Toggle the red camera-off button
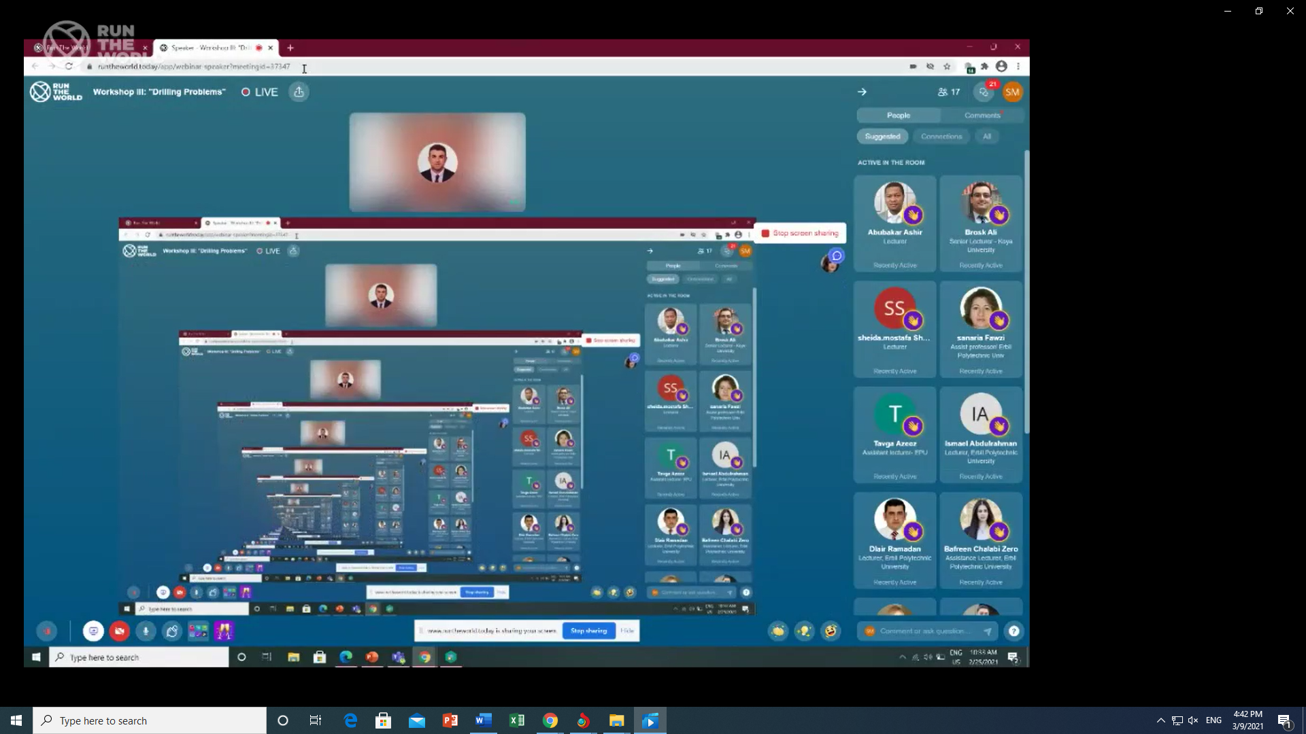Viewport: 1306px width, 734px height. coord(120,631)
